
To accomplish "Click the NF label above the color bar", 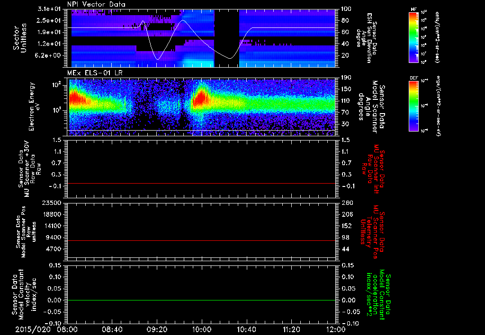I will pos(414,9).
